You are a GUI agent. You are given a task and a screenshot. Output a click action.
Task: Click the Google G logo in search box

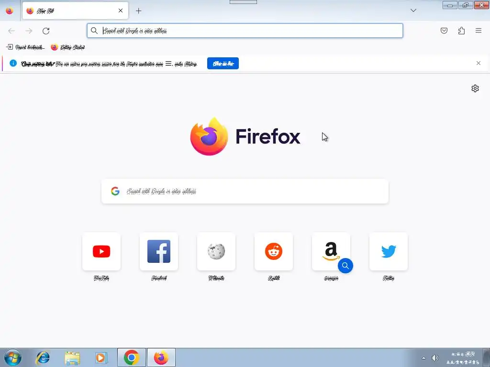115,191
